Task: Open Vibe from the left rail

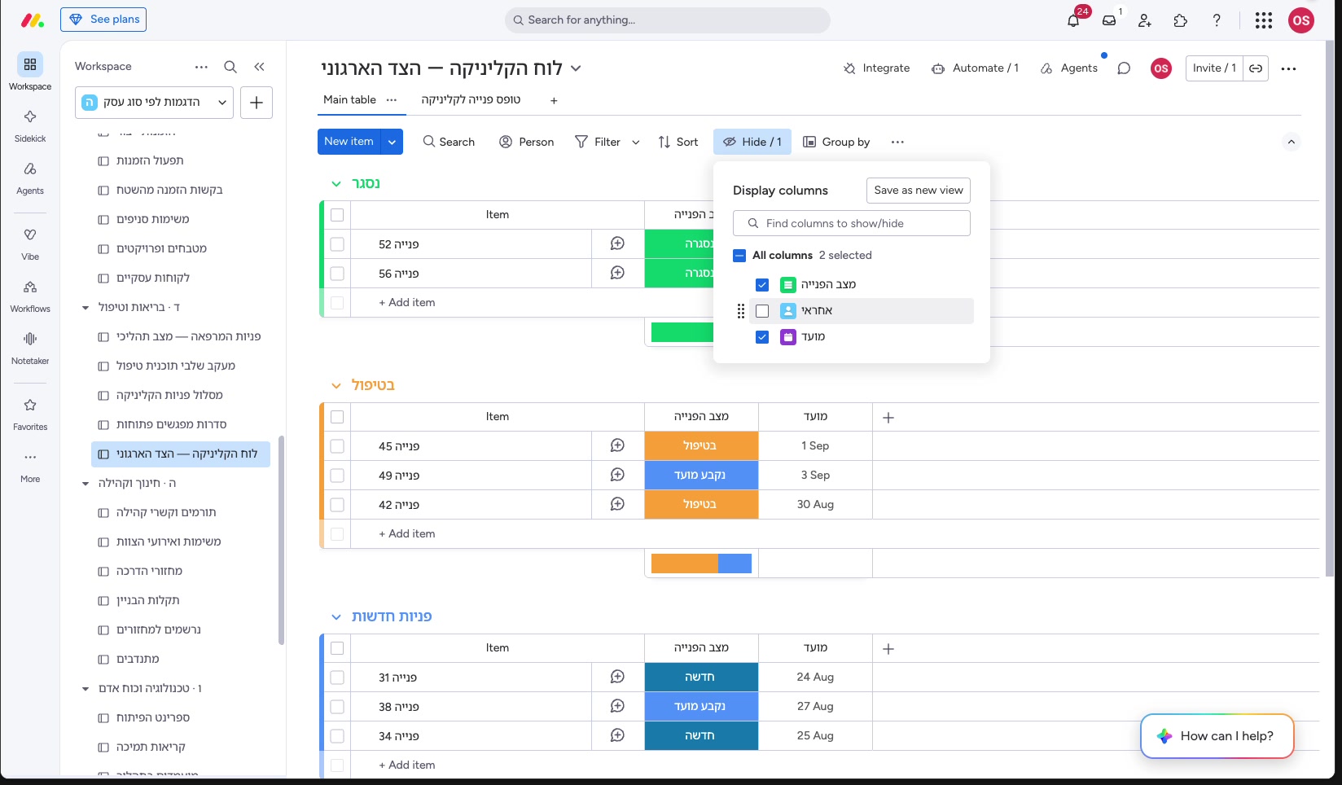Action: tap(30, 243)
